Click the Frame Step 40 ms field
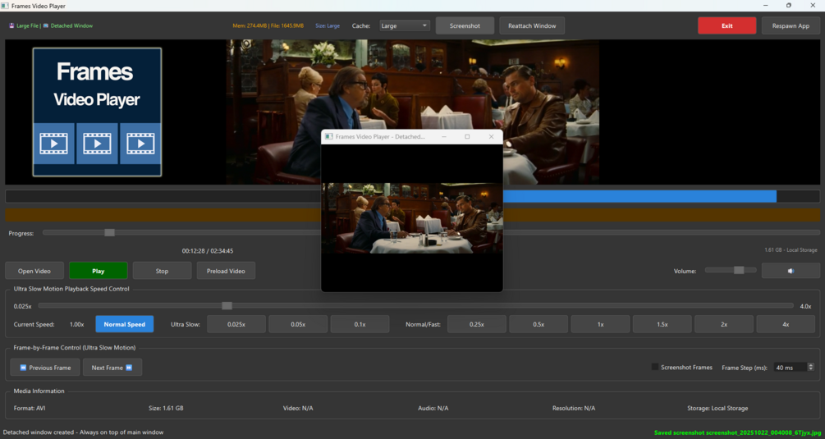825x439 pixels. pos(791,367)
